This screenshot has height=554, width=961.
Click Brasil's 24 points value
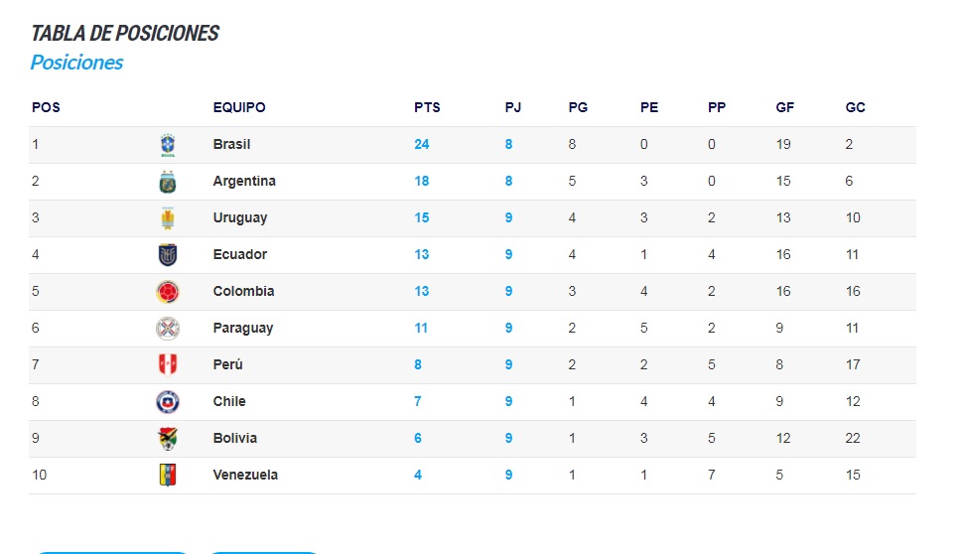click(421, 145)
